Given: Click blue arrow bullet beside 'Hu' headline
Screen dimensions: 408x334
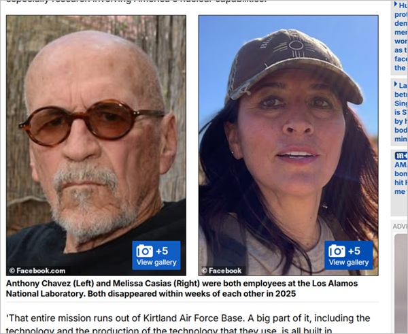Looking at the screenshot, I should coord(396,4).
